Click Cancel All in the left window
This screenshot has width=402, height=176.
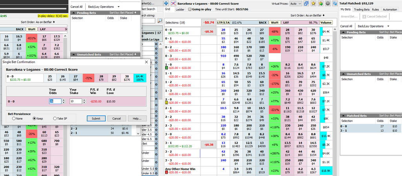tap(77, 7)
